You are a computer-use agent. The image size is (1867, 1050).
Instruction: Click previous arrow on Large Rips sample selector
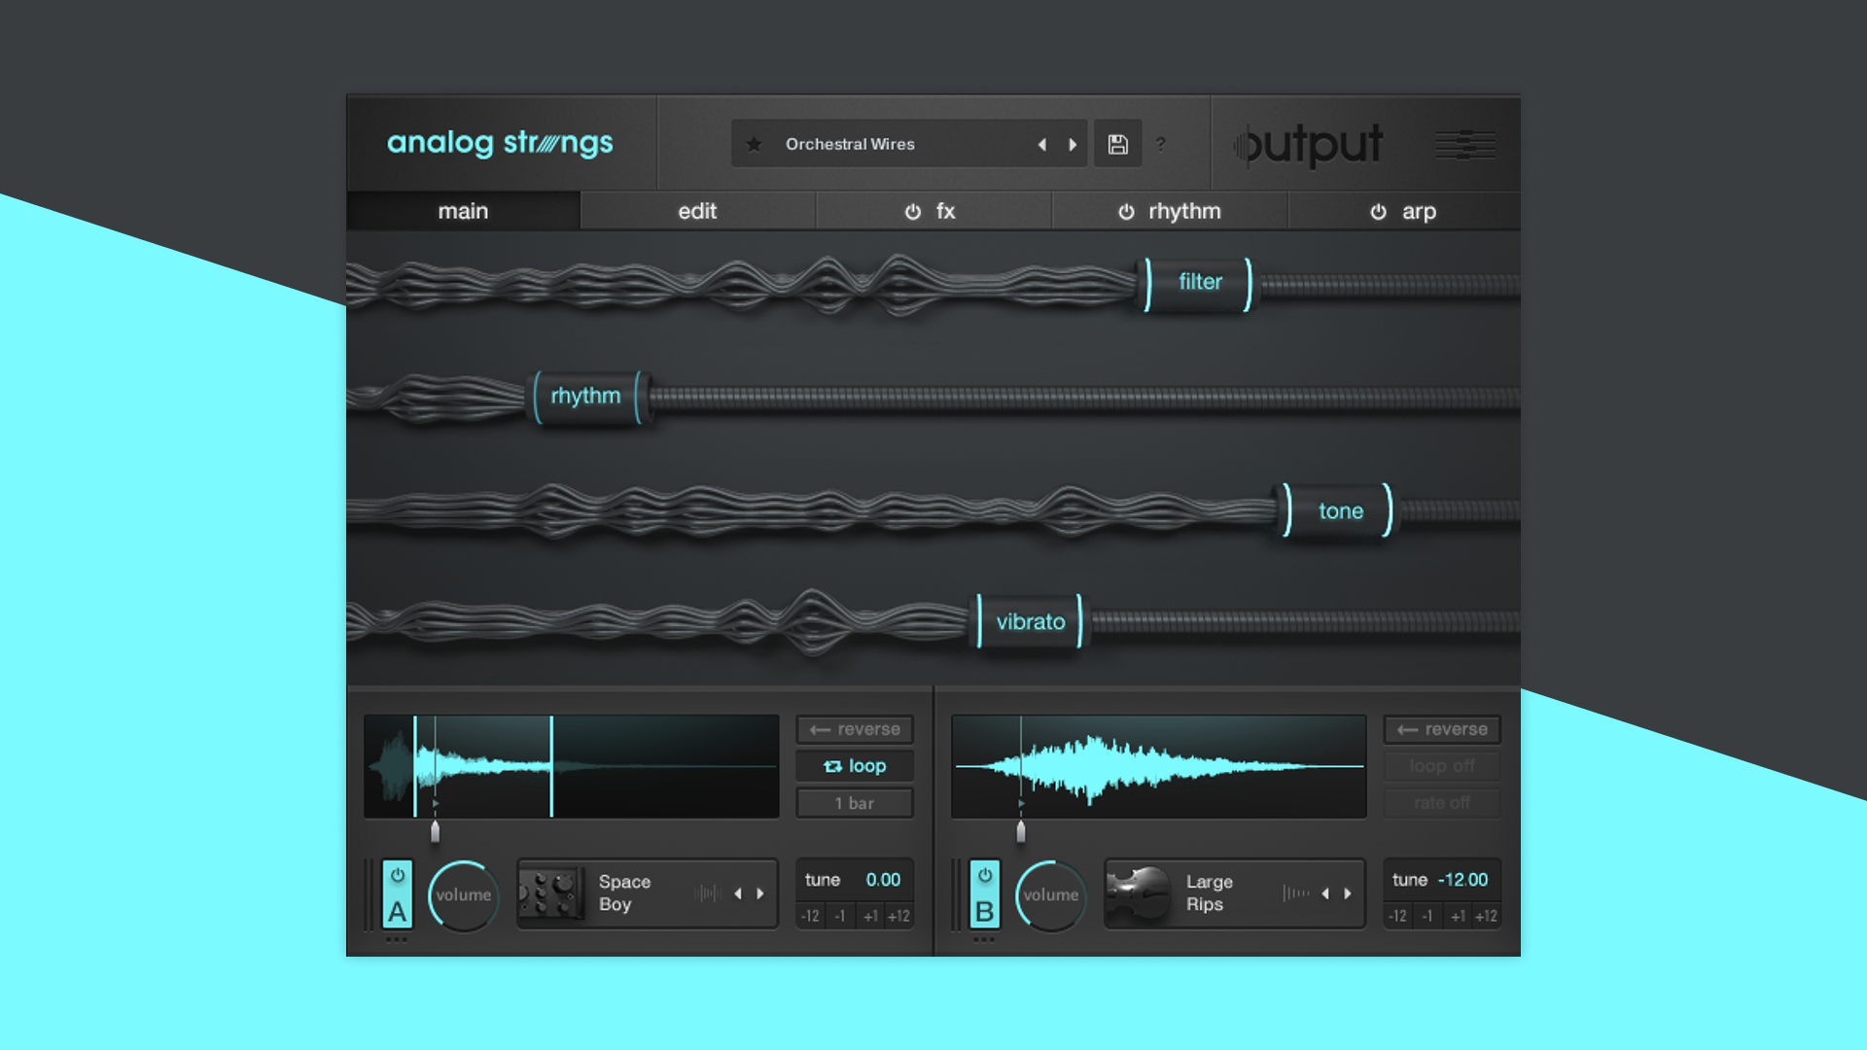[x=1326, y=892]
